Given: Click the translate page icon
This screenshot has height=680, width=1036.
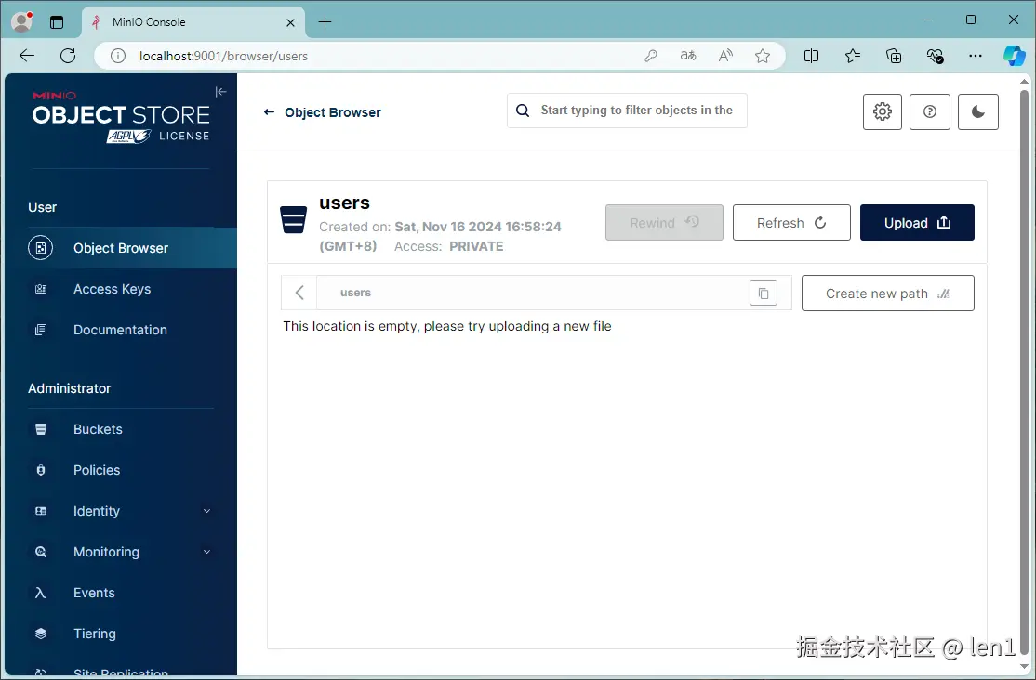Looking at the screenshot, I should pyautogui.click(x=688, y=56).
